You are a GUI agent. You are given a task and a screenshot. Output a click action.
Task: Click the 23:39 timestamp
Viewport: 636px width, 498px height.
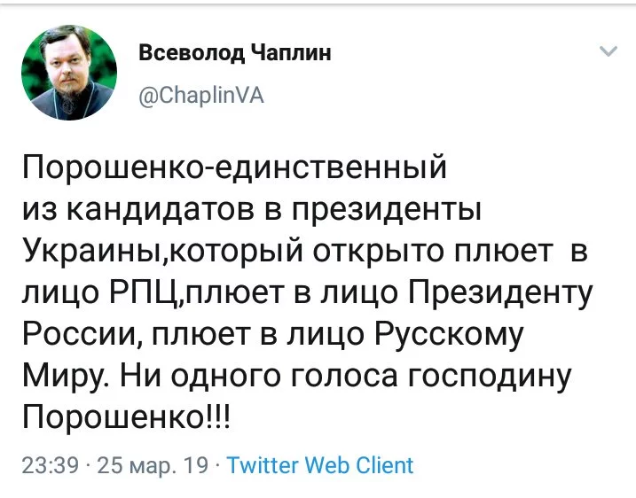49,465
